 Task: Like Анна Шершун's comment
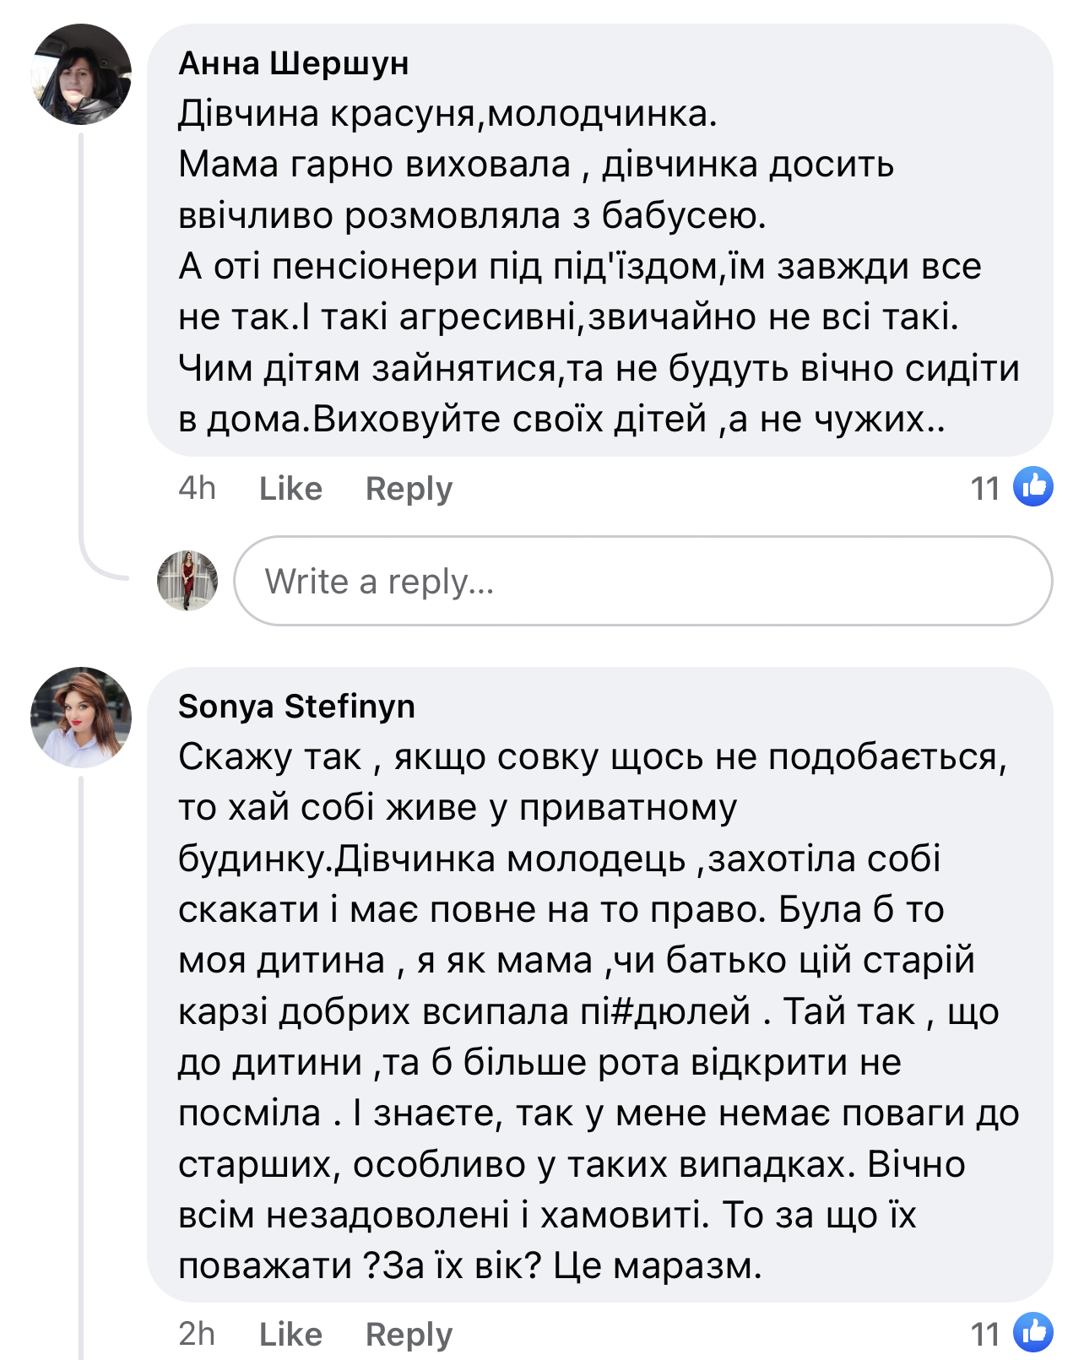pyautogui.click(x=290, y=489)
